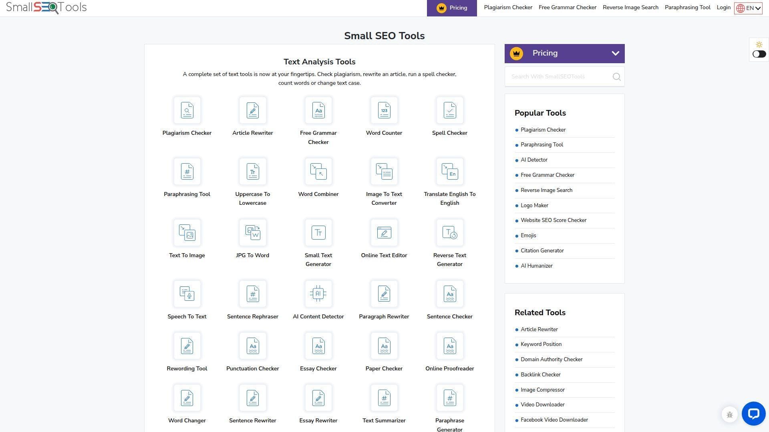
Task: Click the Pricing button in navigation
Action: (452, 8)
